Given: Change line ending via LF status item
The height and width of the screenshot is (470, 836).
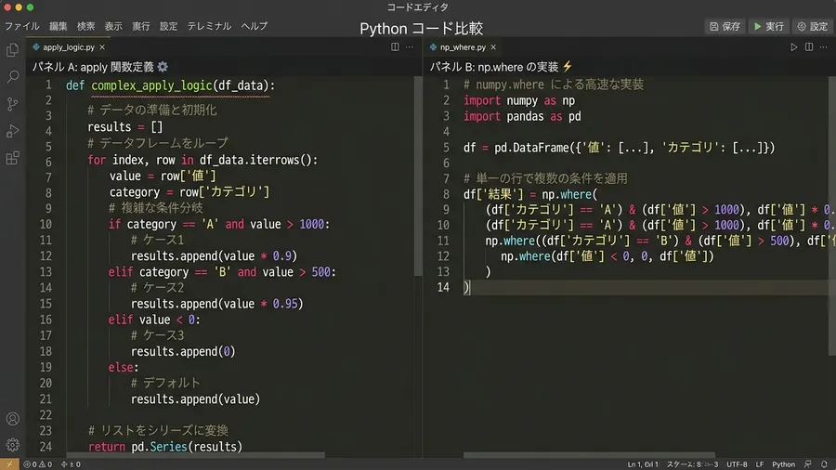Looking at the screenshot, I should [760, 464].
